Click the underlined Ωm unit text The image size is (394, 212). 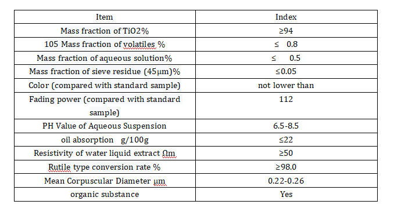(169, 153)
